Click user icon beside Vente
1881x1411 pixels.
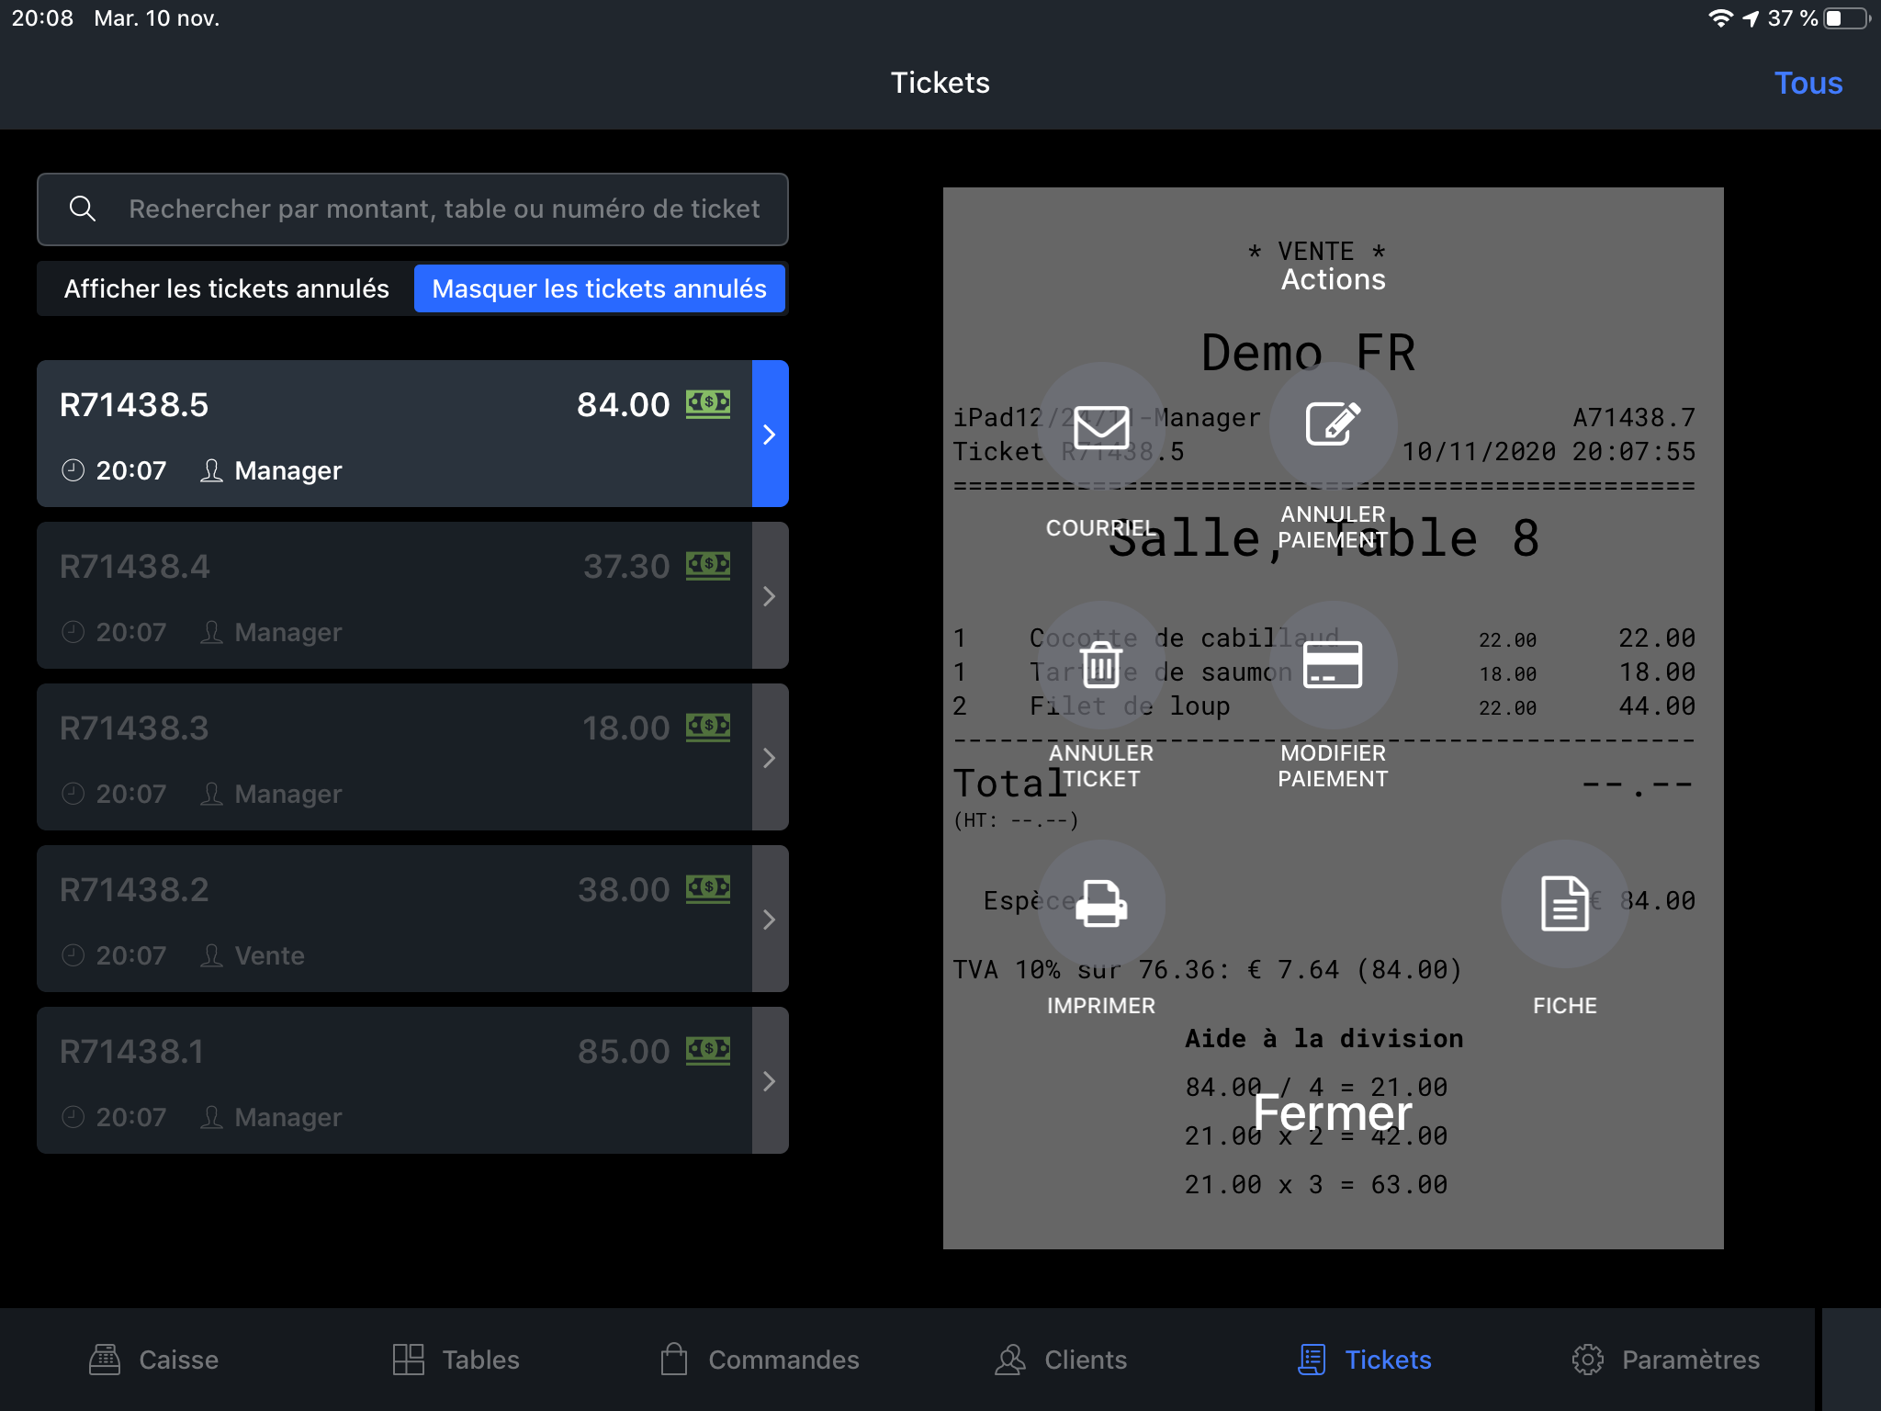(211, 955)
